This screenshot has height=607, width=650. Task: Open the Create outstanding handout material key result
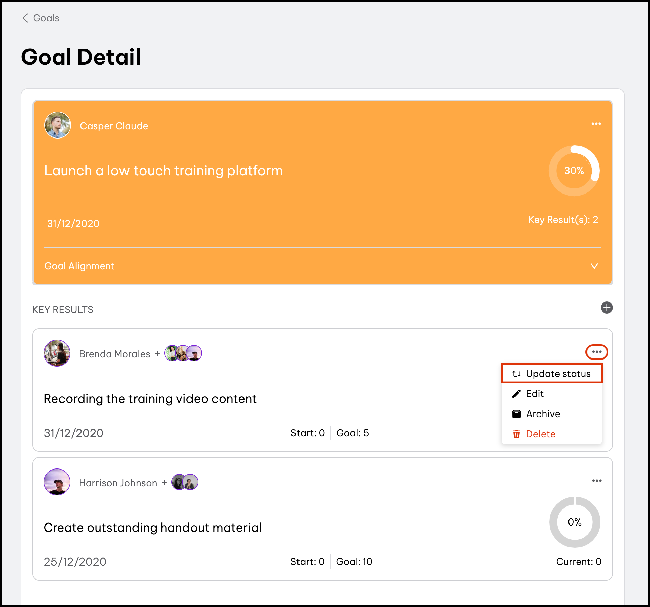click(153, 528)
